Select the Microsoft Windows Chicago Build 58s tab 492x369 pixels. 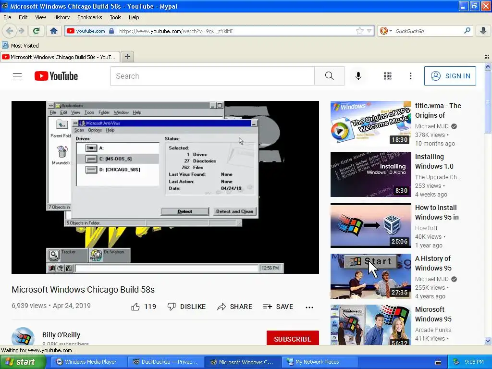tap(60, 57)
